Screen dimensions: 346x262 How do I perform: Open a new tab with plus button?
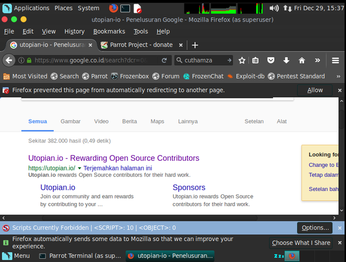tap(195, 45)
